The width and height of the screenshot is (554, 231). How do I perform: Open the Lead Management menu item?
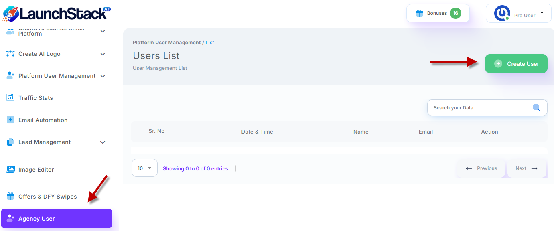pos(45,142)
